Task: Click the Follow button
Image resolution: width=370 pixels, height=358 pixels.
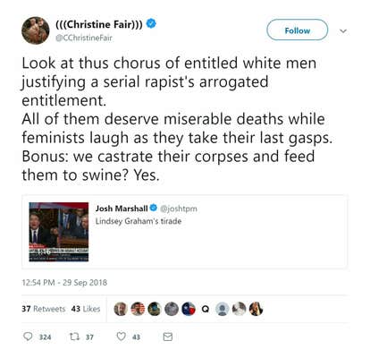Action: (x=297, y=30)
